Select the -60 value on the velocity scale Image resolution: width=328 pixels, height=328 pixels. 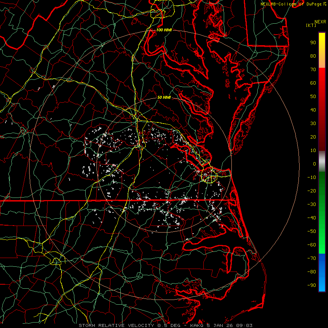click(x=312, y=245)
